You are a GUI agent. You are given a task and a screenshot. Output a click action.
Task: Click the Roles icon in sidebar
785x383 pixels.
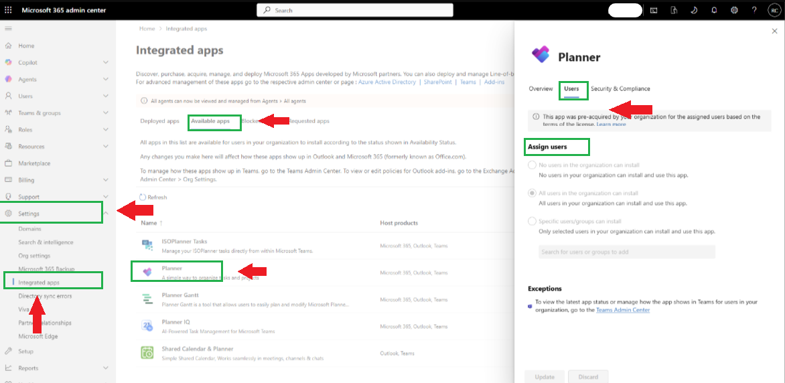(8, 130)
